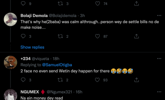Screen dimensions: 165x100
Task: Share the top tweet with 74 likes
Action: (136, 3)
